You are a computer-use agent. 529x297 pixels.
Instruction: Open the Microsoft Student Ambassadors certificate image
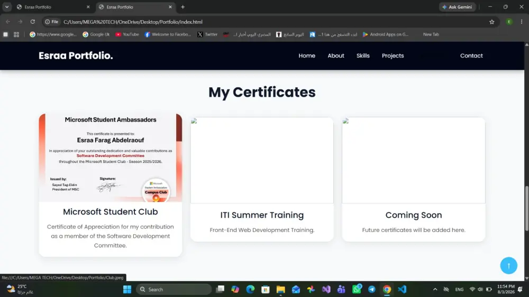pos(111,157)
